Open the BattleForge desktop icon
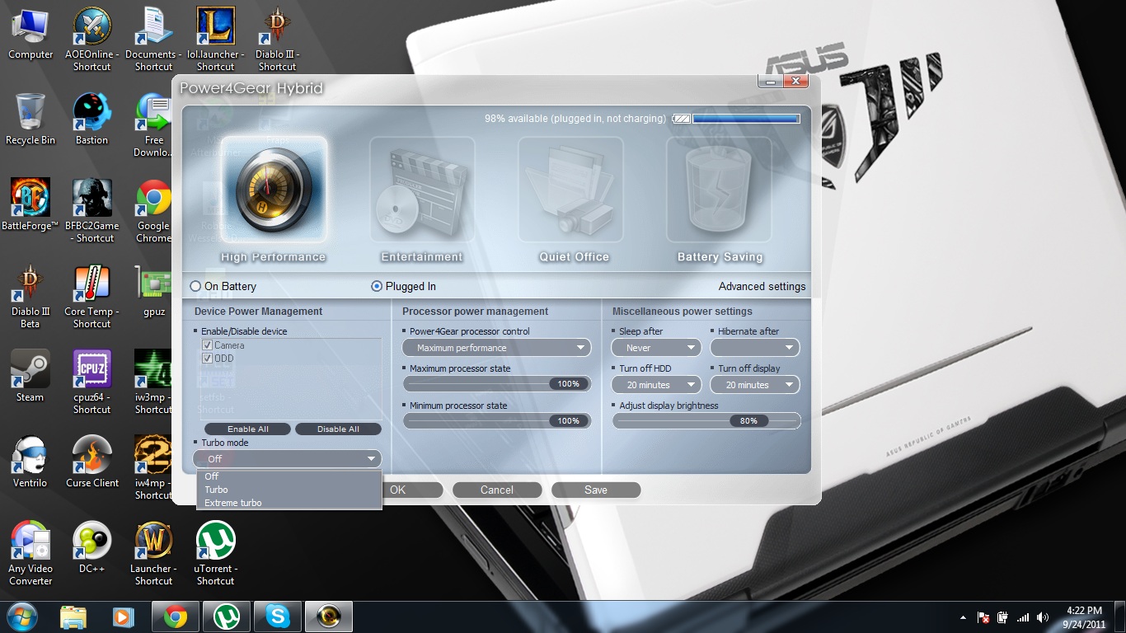Screen dimensions: 1126x633 [30, 204]
